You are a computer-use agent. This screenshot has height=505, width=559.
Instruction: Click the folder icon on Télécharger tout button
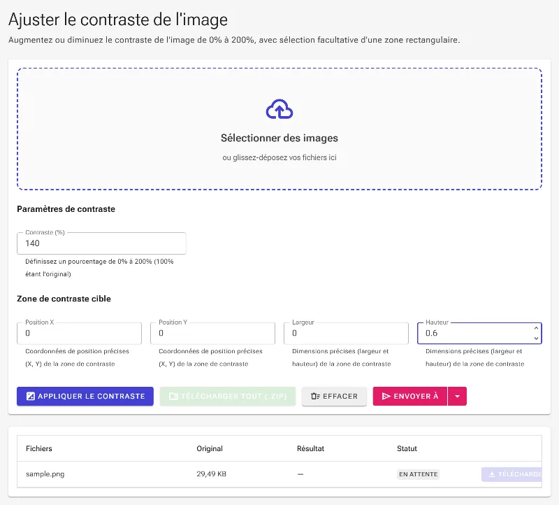[x=173, y=396]
